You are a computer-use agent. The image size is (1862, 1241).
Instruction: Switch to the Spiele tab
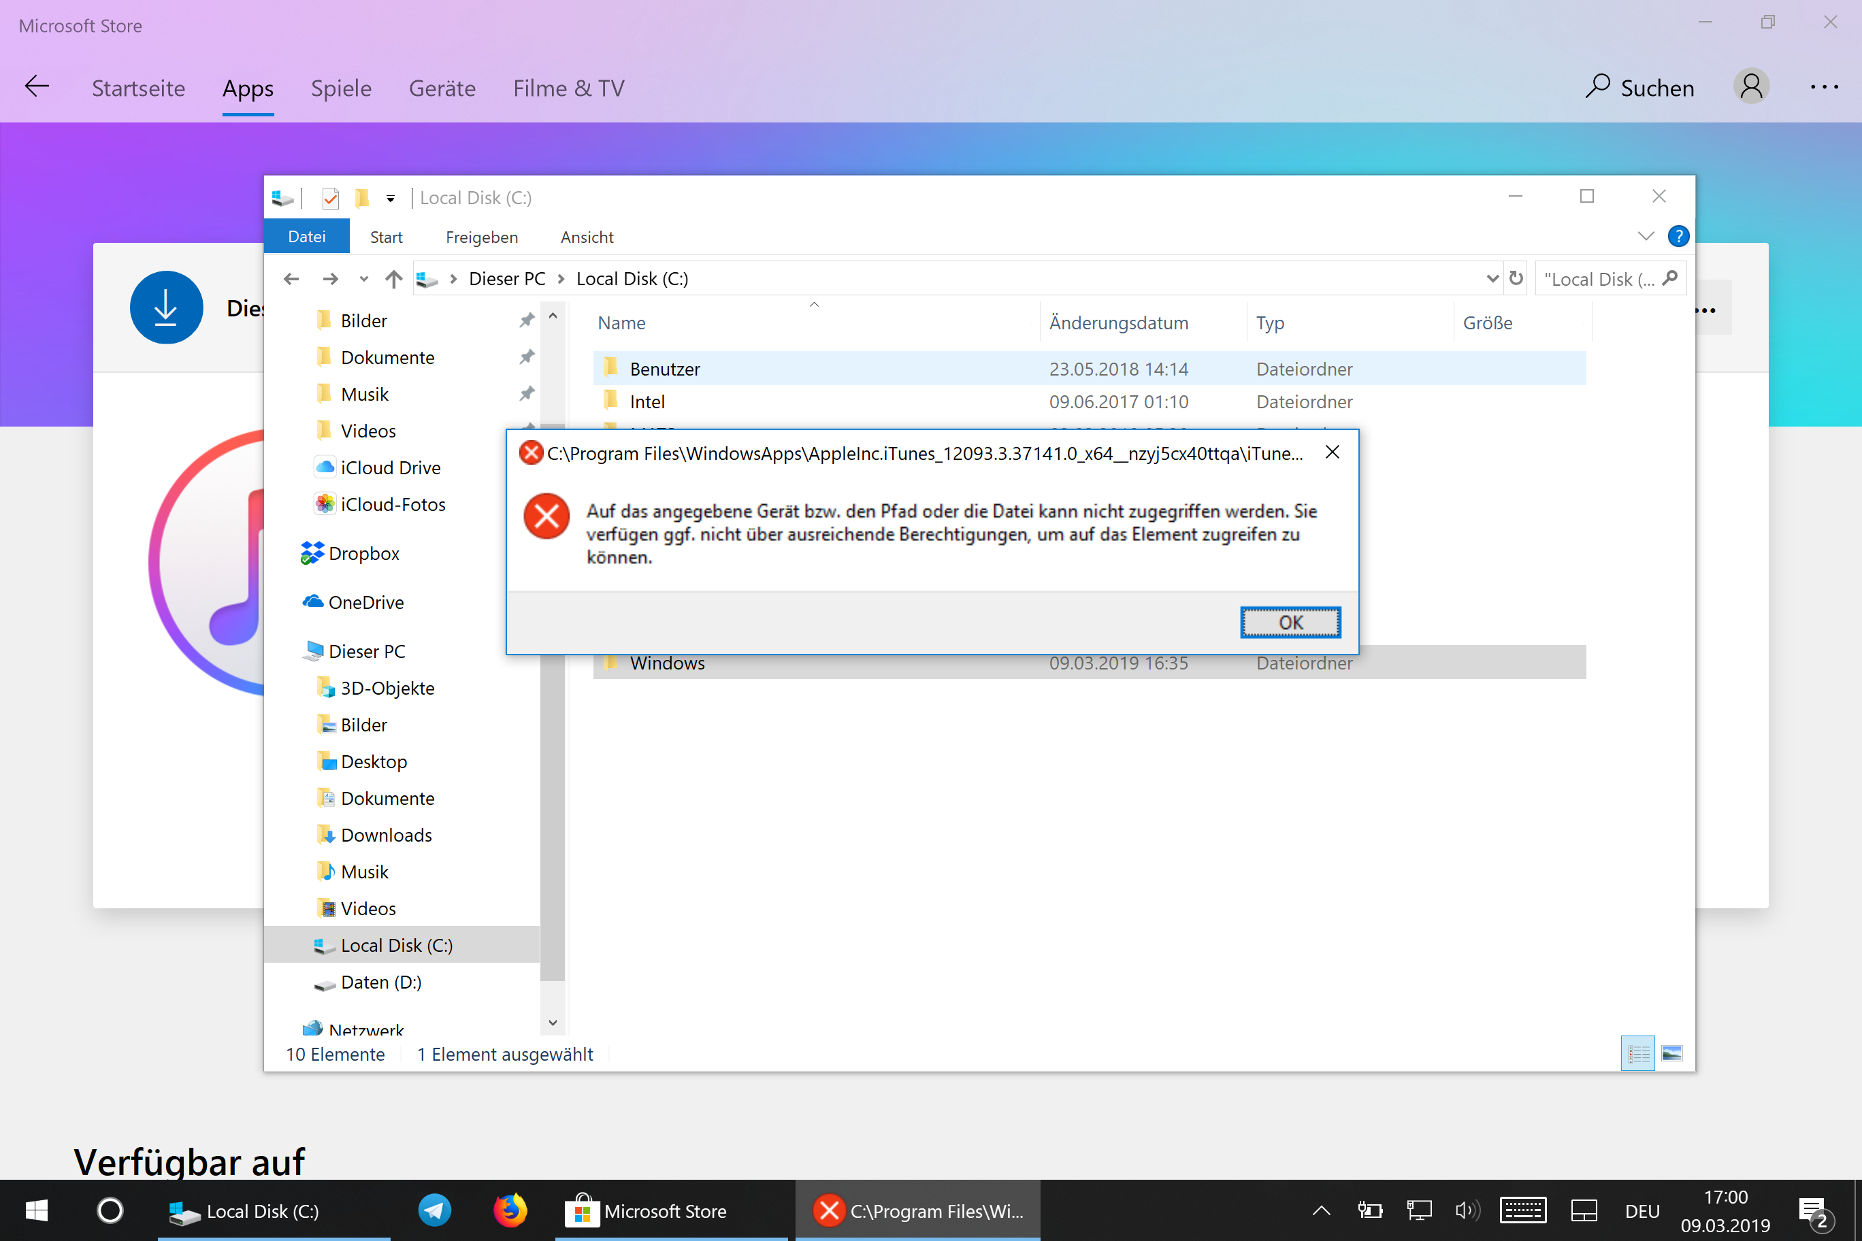point(341,88)
